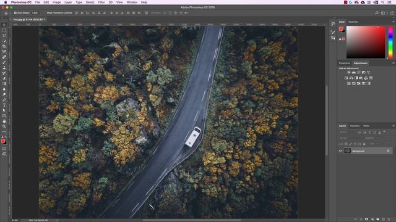This screenshot has height=222, width=396.
Task: Add a layer mask button
Action: tap(366, 220)
